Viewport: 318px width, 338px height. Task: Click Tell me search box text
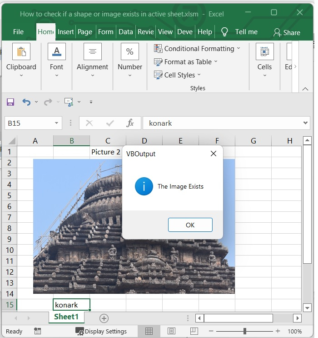[x=246, y=32]
